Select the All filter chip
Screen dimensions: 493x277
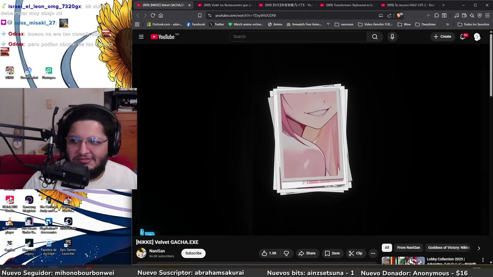(387, 248)
